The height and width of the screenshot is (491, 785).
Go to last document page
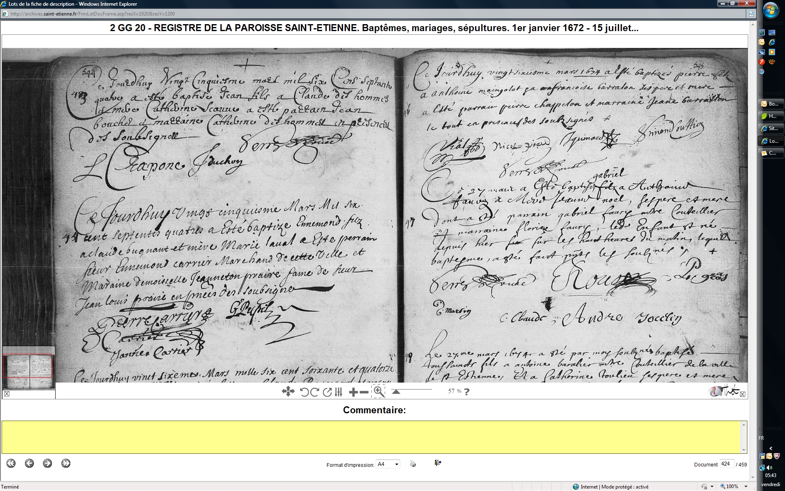click(66, 463)
